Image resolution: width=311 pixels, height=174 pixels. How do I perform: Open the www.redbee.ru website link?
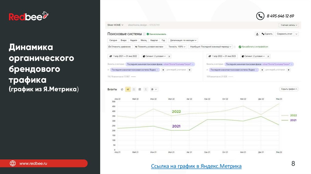[x=33, y=163]
